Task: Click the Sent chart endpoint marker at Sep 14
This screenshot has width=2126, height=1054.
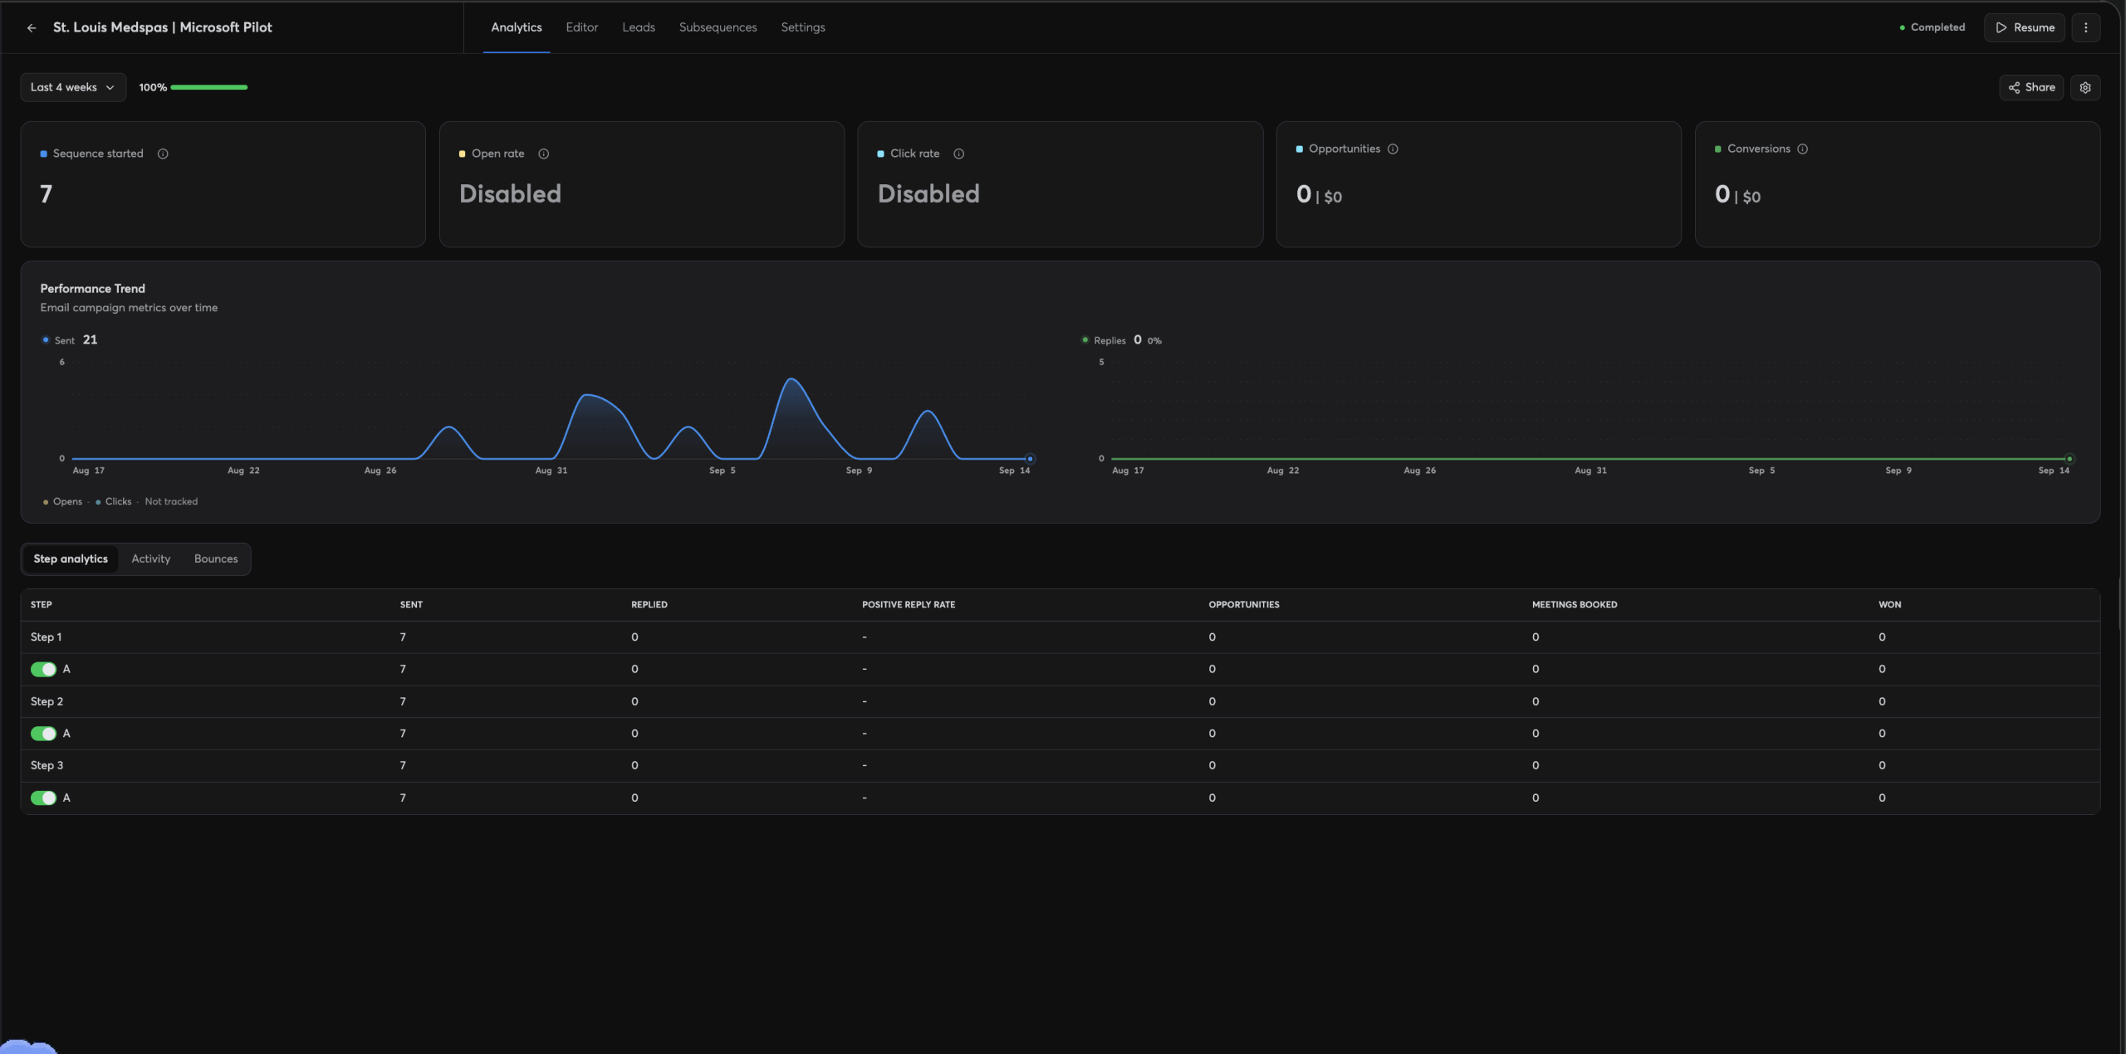Action: 1030,459
